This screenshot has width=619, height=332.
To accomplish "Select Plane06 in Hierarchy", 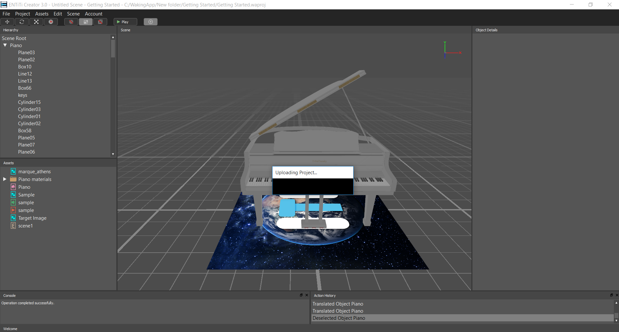I will click(26, 152).
